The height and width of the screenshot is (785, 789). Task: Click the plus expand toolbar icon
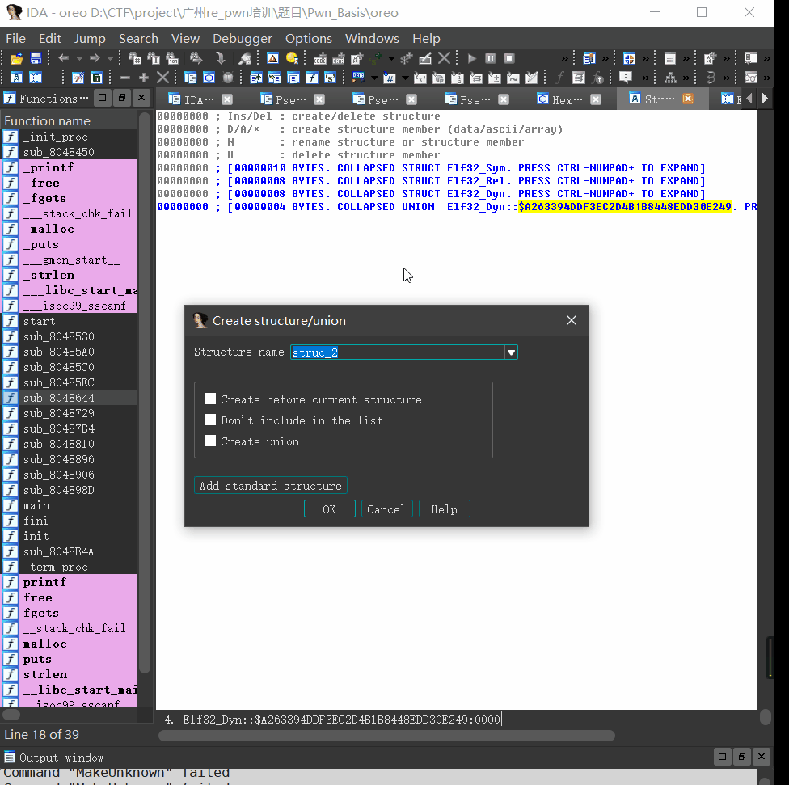click(x=144, y=78)
